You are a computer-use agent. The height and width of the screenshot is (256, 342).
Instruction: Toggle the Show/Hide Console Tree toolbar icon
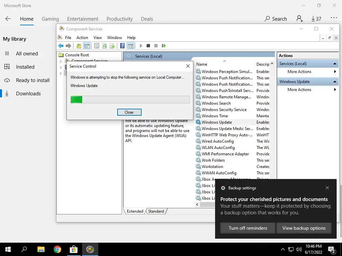87,46
